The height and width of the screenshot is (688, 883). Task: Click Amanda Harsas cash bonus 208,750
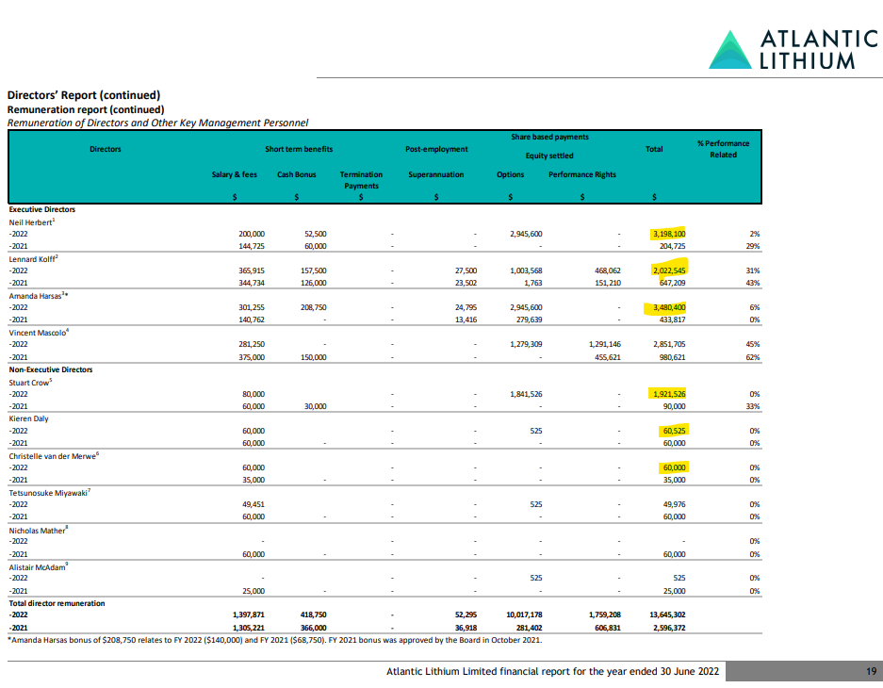click(313, 307)
